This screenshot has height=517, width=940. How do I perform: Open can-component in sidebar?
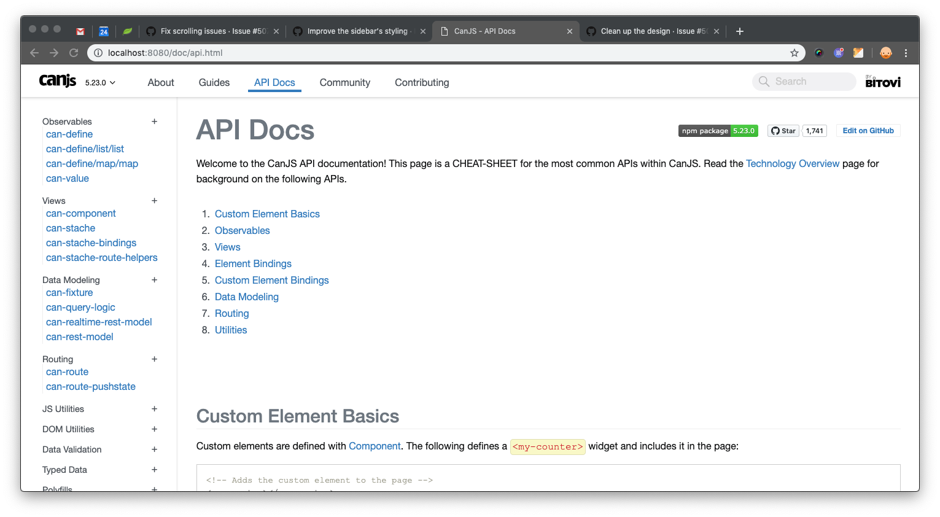tap(81, 214)
